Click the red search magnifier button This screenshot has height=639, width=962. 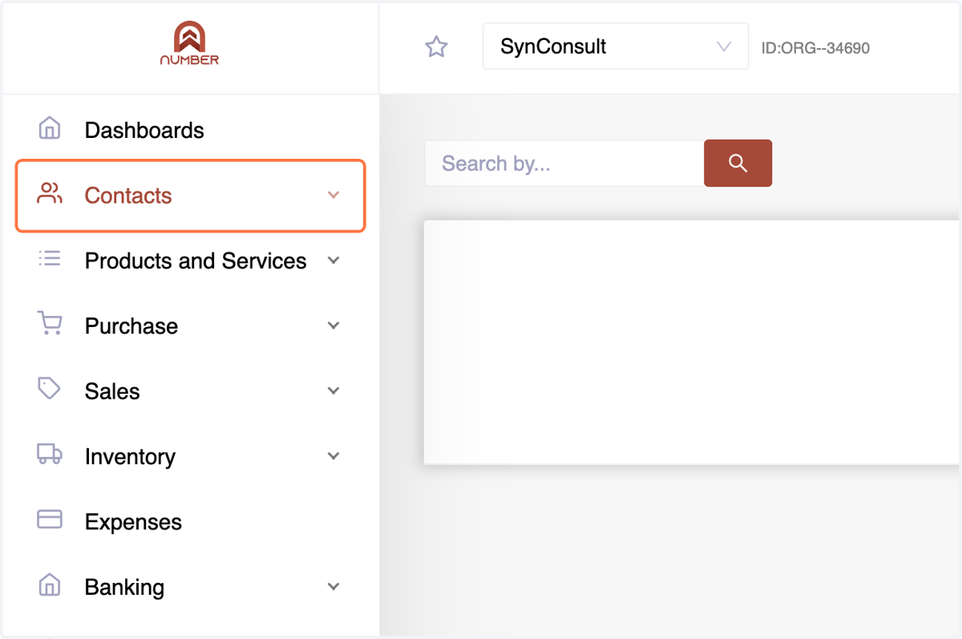click(x=738, y=164)
